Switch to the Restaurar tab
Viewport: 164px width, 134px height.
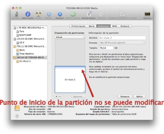pos(125,26)
